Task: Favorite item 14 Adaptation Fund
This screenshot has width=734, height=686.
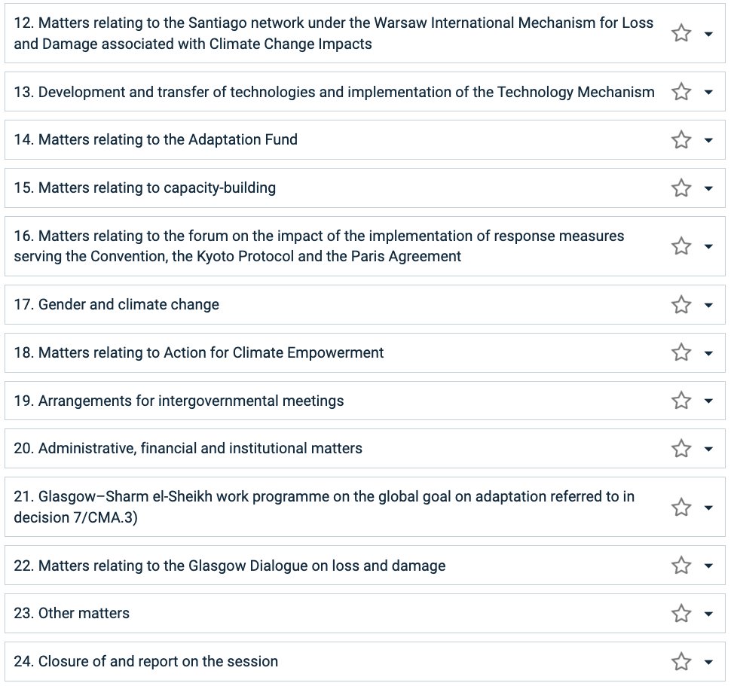Action: 681,140
